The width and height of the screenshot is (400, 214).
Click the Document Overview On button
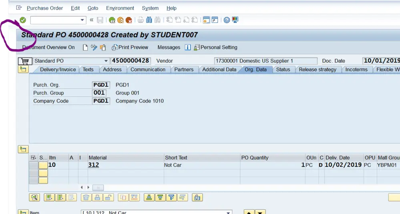48,47
